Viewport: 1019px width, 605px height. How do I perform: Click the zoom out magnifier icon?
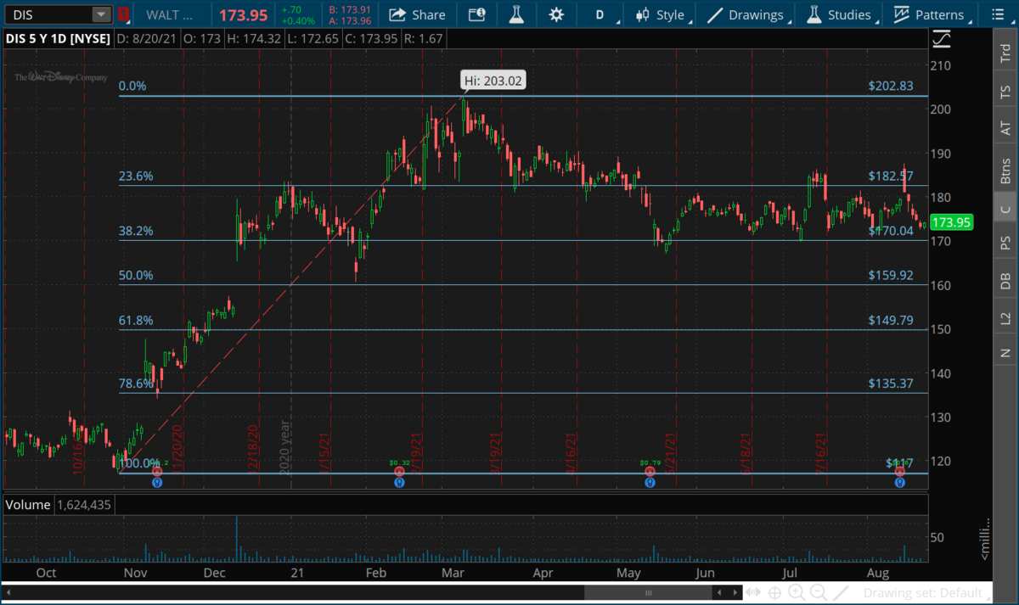point(820,592)
